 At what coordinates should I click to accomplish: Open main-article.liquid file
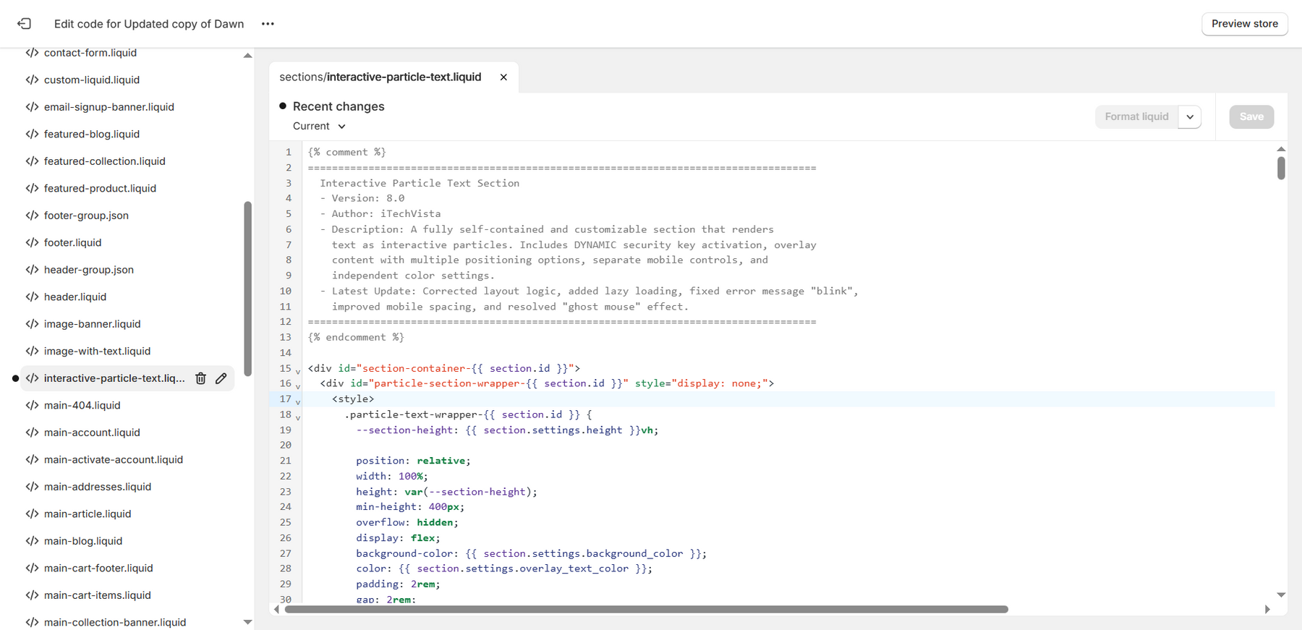[x=88, y=514]
